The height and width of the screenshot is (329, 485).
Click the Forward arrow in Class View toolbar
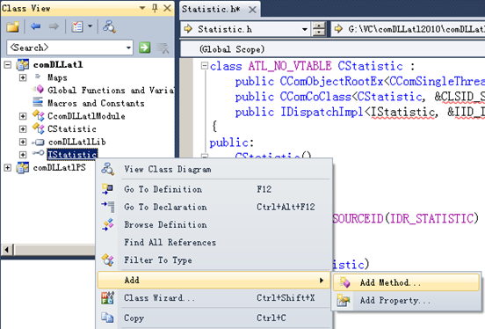point(54,26)
